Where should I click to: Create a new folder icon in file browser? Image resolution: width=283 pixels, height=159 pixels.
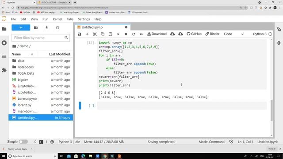pyautogui.click(x=36, y=27)
